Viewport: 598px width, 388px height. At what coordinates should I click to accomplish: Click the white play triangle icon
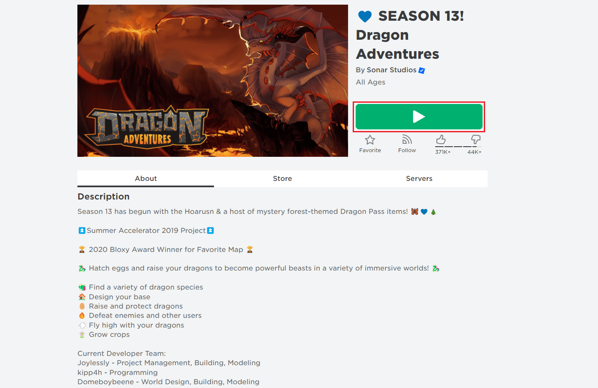(x=419, y=117)
